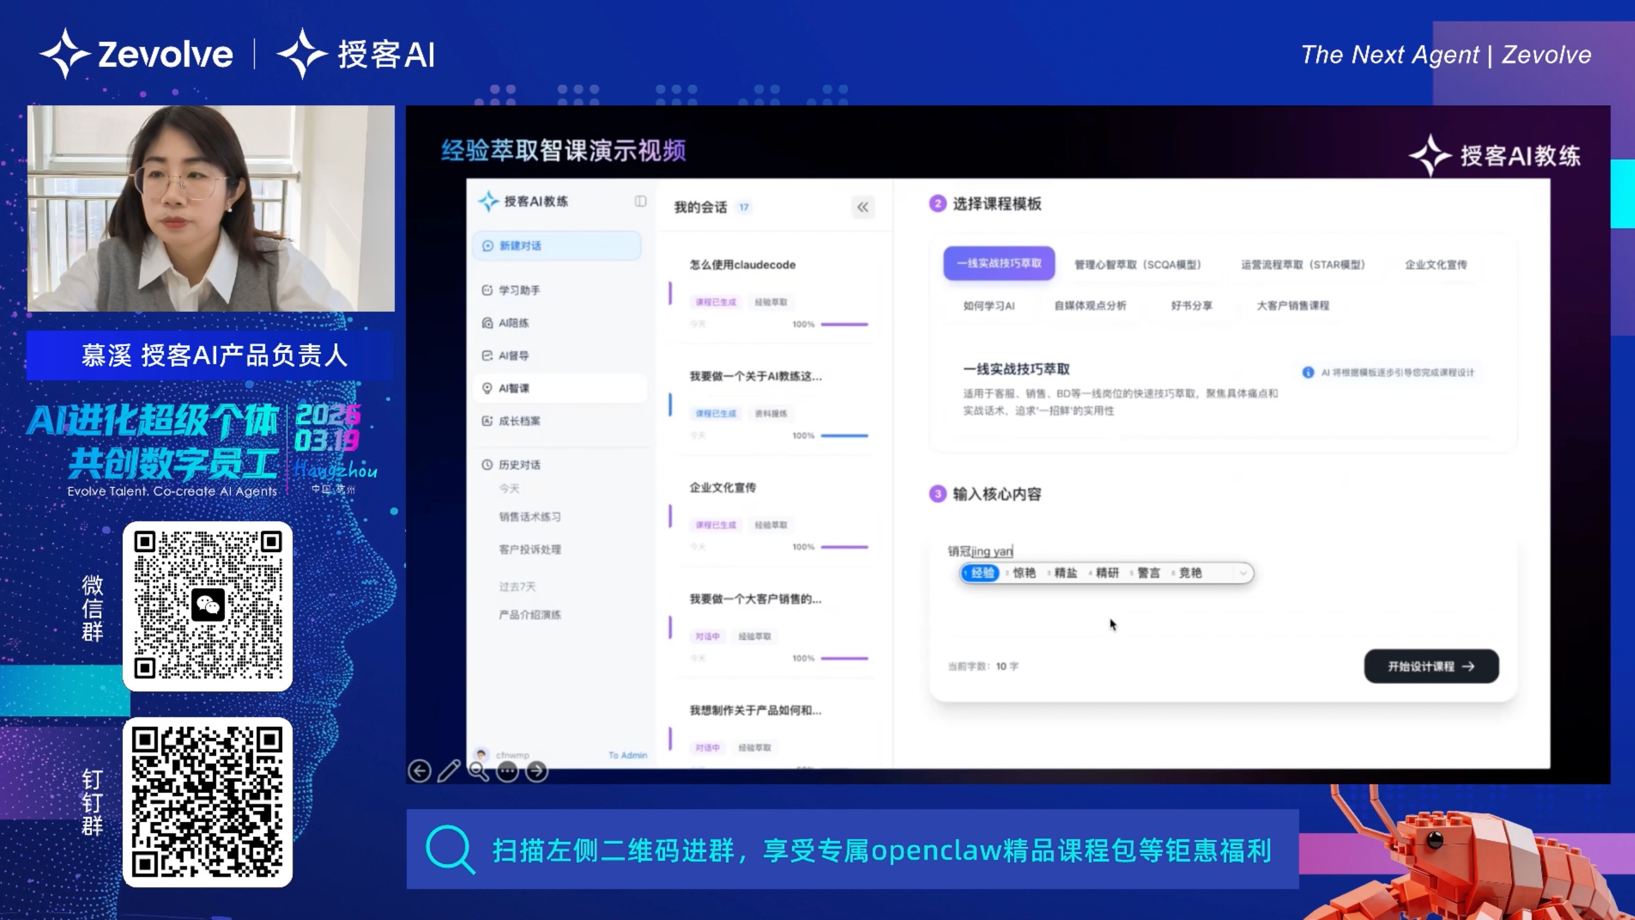Viewport: 1635px width, 920px height.
Task: Open the 怎么使用claudecode conversation
Action: pos(743,265)
